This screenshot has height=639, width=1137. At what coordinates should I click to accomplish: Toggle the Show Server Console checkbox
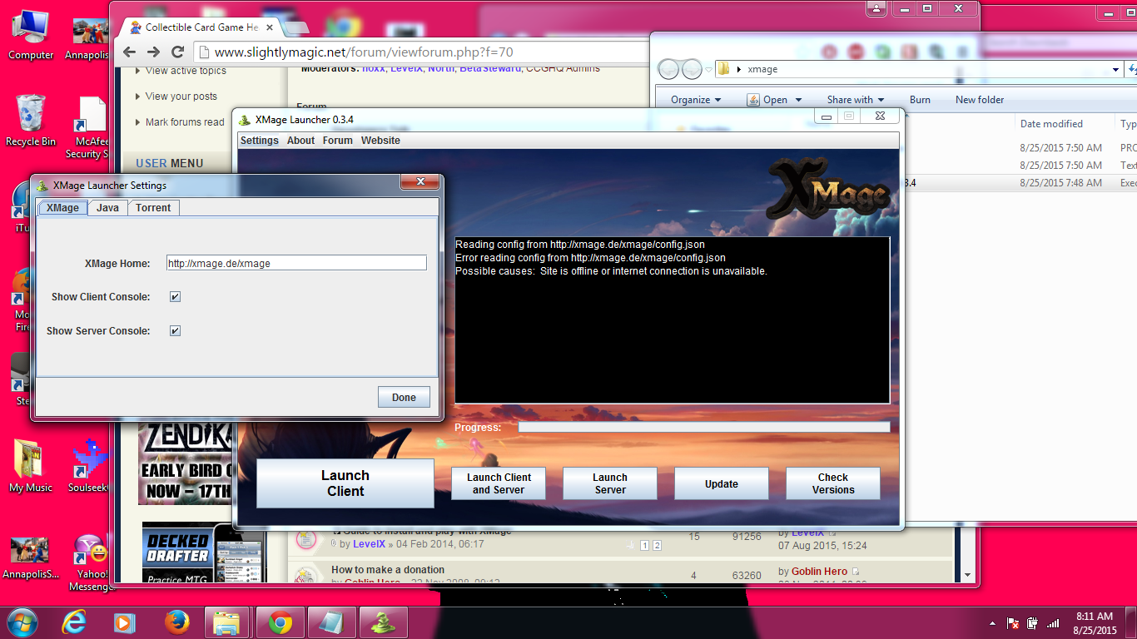click(x=175, y=330)
